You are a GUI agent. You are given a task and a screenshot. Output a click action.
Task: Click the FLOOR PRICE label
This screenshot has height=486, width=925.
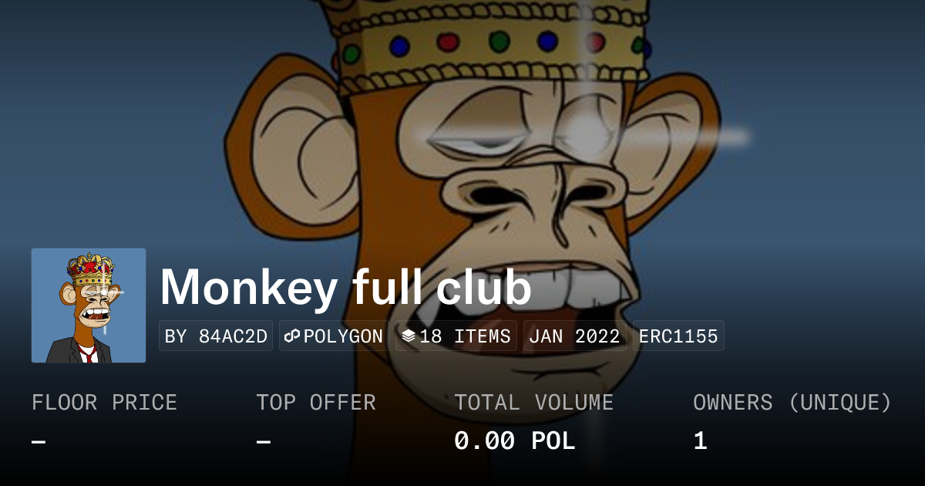[104, 403]
